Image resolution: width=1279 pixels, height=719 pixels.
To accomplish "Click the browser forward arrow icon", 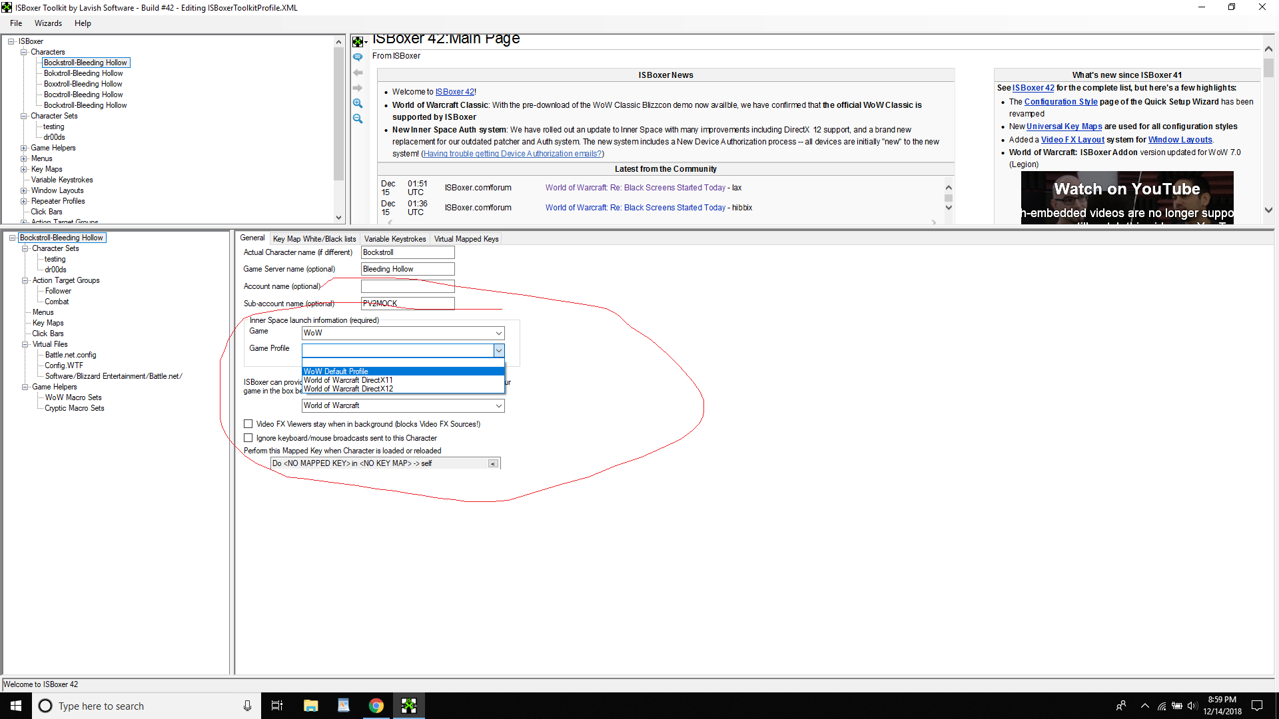I will pos(358,88).
